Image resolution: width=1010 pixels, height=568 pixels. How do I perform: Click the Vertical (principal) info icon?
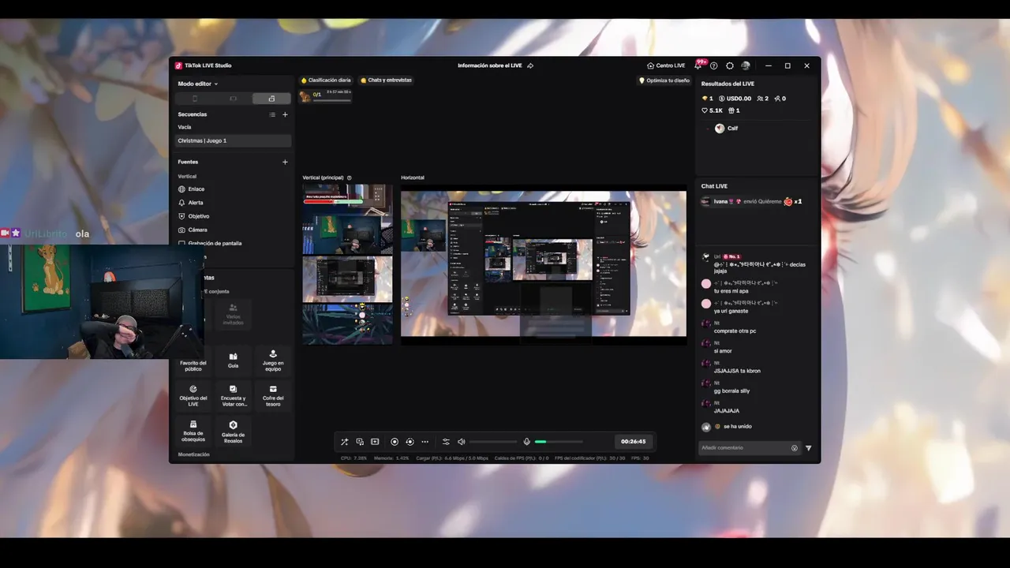pyautogui.click(x=350, y=177)
